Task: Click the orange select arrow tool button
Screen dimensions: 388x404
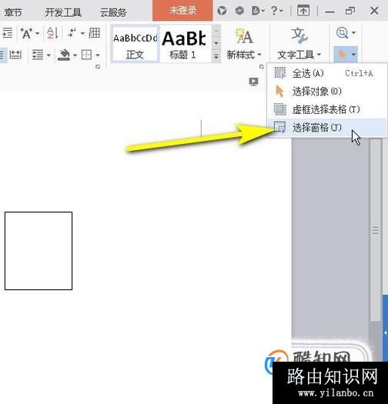Action: point(342,55)
